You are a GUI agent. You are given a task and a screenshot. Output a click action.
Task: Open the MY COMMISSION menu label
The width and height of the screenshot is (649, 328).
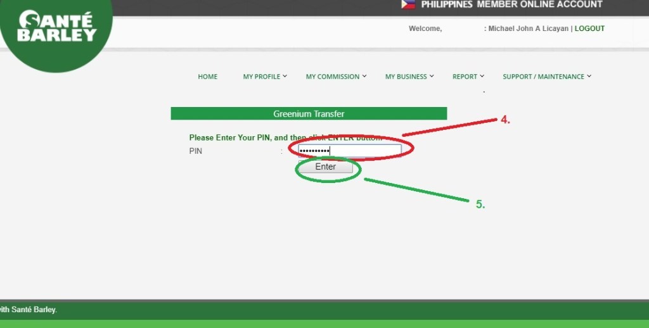[x=332, y=77]
